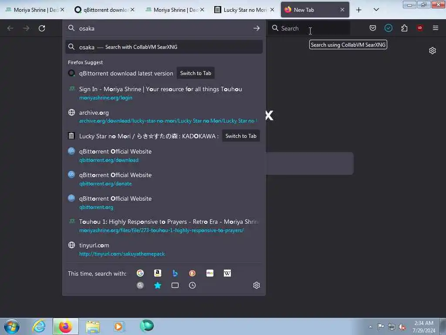Search with the grey magnifier engine icon
Image resolution: width=446 pixels, height=335 pixels.
click(x=140, y=285)
